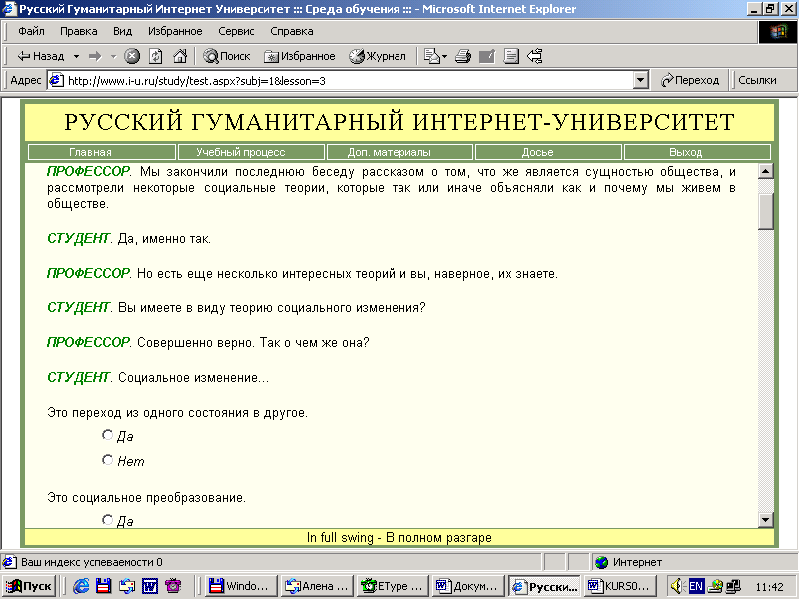Viewport: 799px width, 599px height.
Task: Open the Back button history dropdown arrow
Action: pyautogui.click(x=76, y=56)
